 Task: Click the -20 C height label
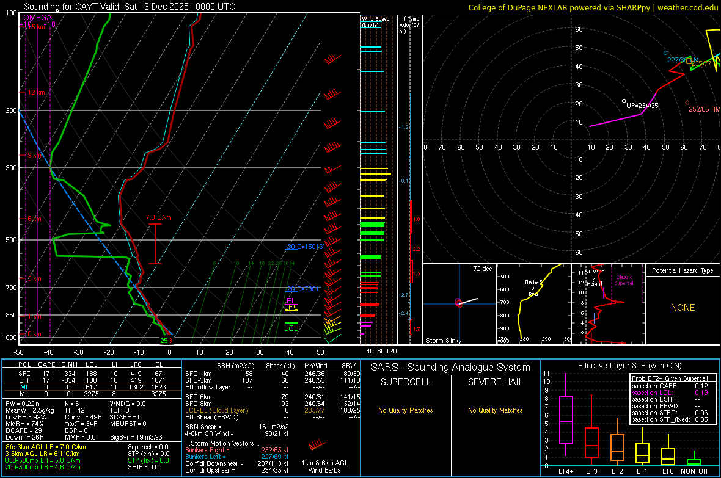302,289
